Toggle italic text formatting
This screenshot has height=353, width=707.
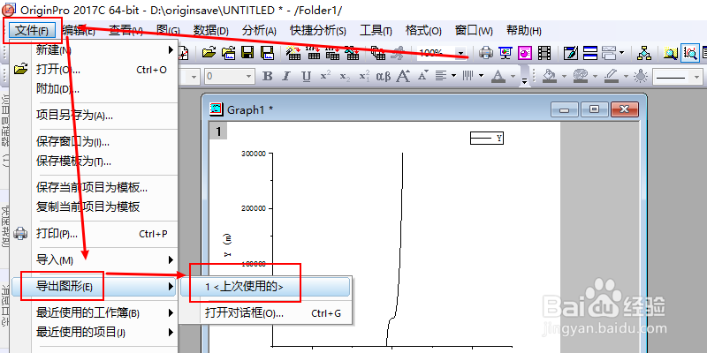coord(285,76)
